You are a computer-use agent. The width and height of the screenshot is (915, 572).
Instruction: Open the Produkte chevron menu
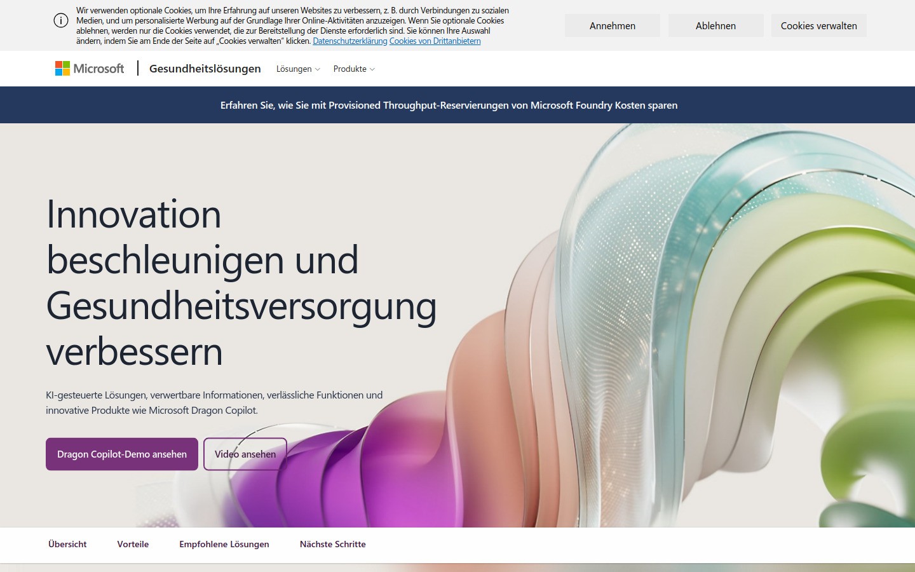[x=372, y=70]
